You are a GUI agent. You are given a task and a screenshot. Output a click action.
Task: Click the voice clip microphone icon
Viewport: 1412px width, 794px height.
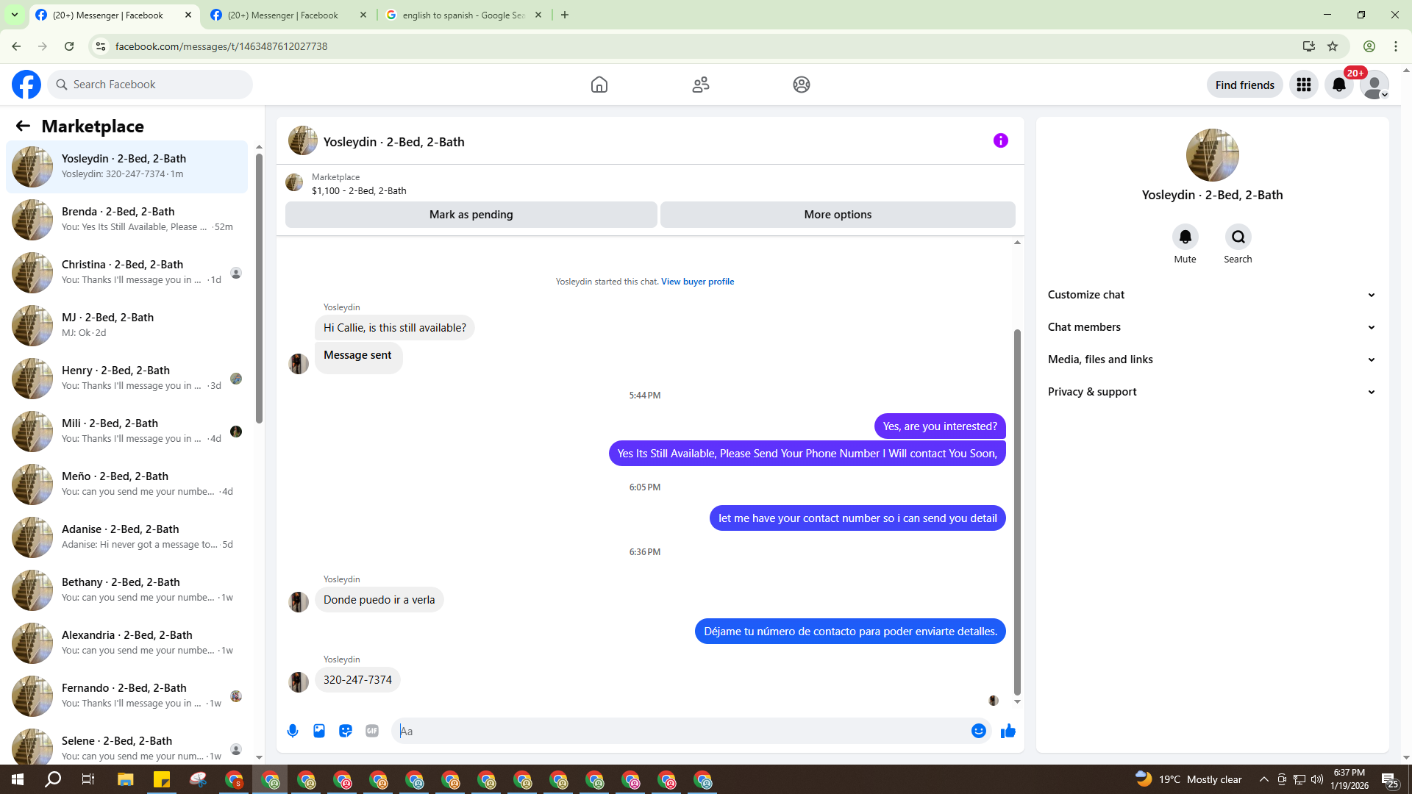coord(293,731)
